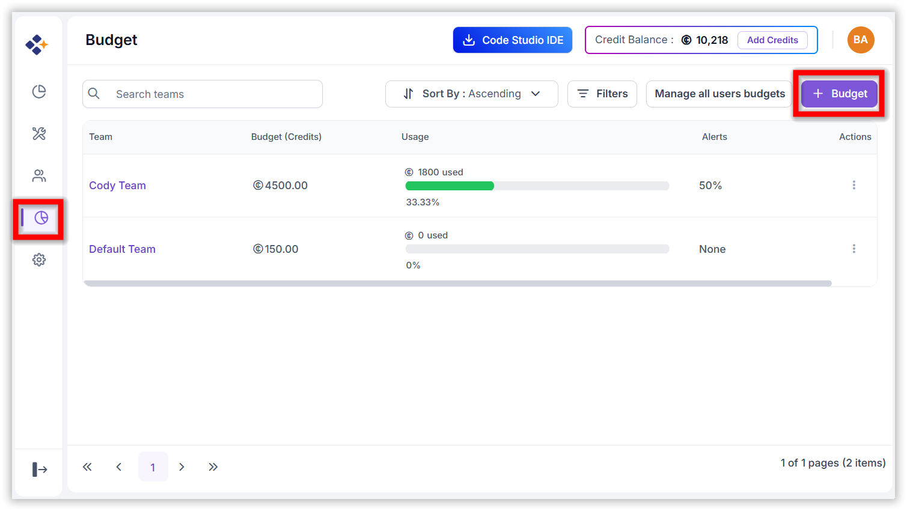907x511 pixels.
Task: Click the Team column header
Action: click(x=100, y=137)
